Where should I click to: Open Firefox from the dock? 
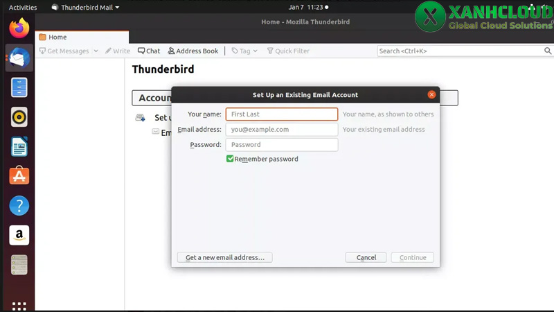point(19,28)
